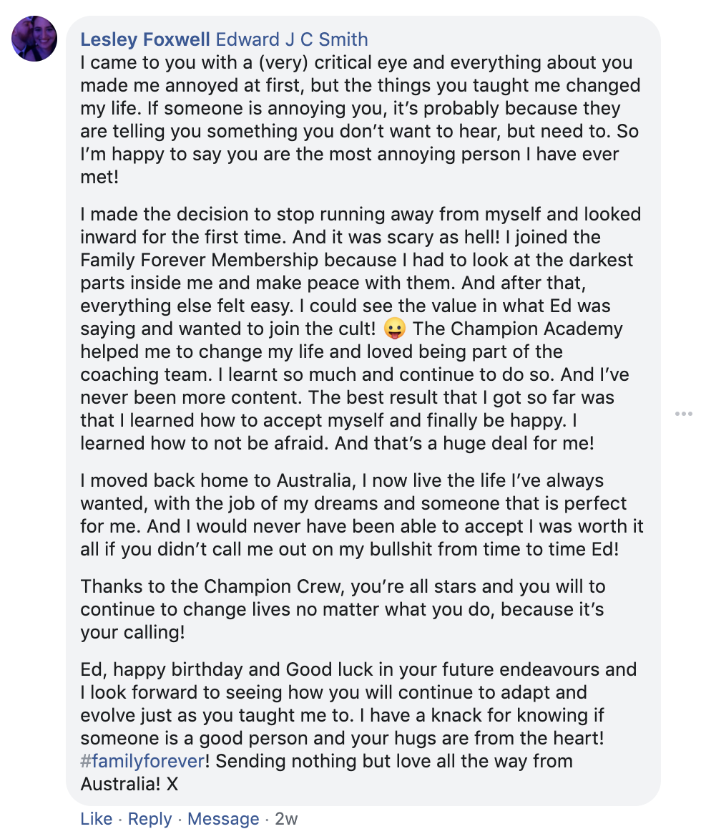Like this comment

point(96,819)
